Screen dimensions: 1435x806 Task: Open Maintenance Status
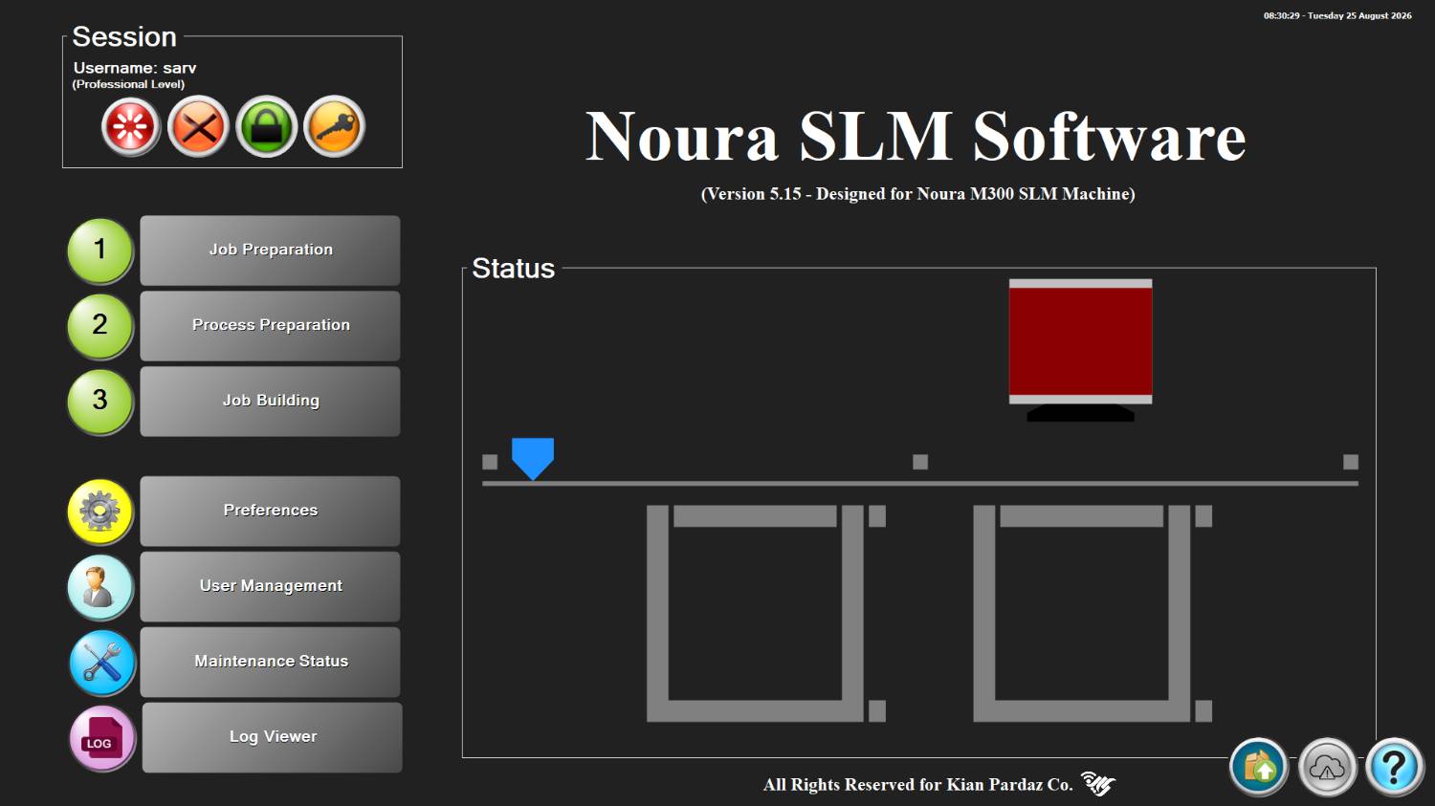(x=271, y=663)
